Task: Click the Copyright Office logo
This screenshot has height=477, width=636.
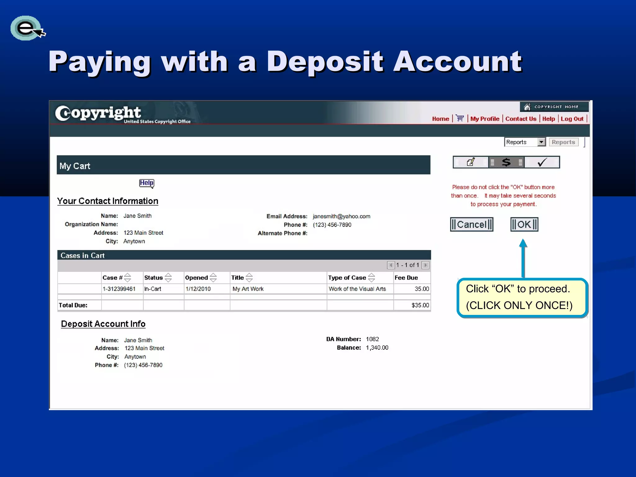Action: (123, 114)
